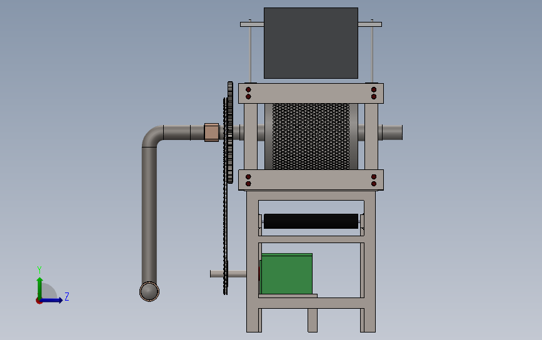Select the curved elbow of the crank pipe

152,136
